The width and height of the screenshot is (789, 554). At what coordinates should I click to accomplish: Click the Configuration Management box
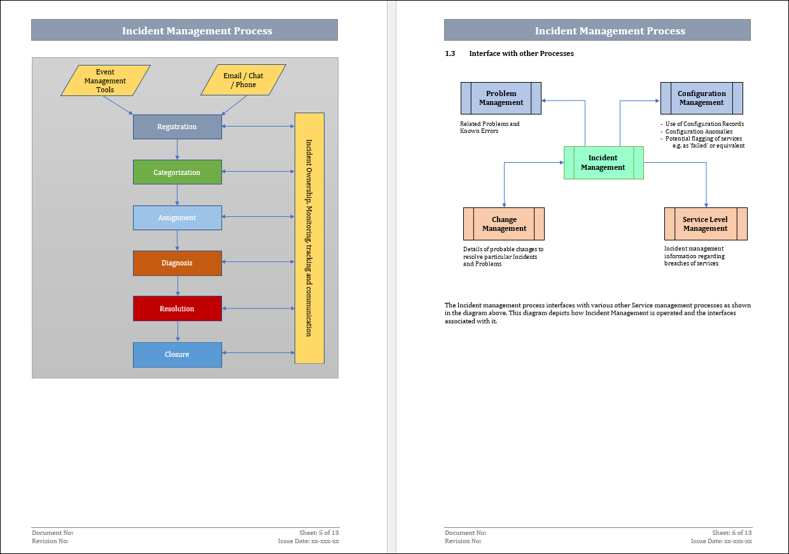coord(701,98)
